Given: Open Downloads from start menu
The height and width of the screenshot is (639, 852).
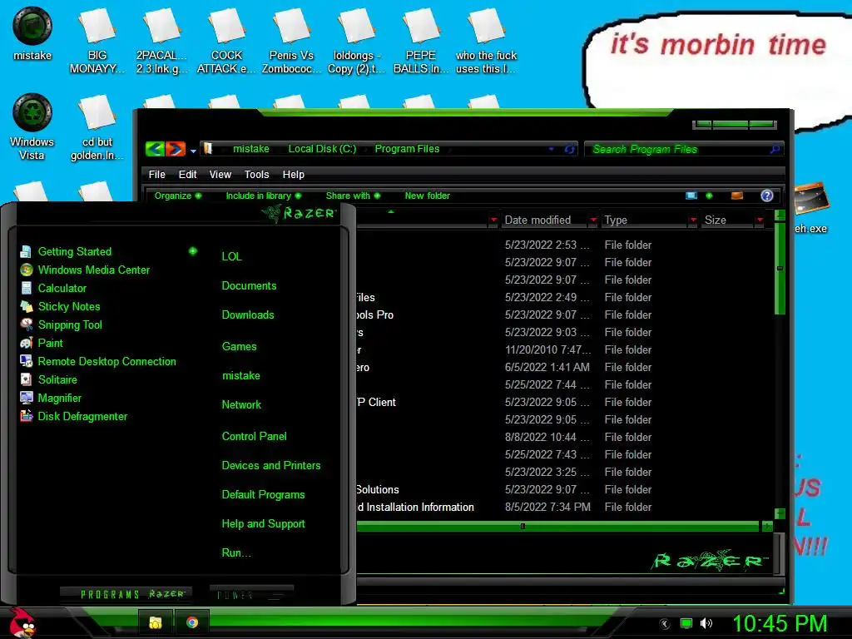Looking at the screenshot, I should (248, 315).
